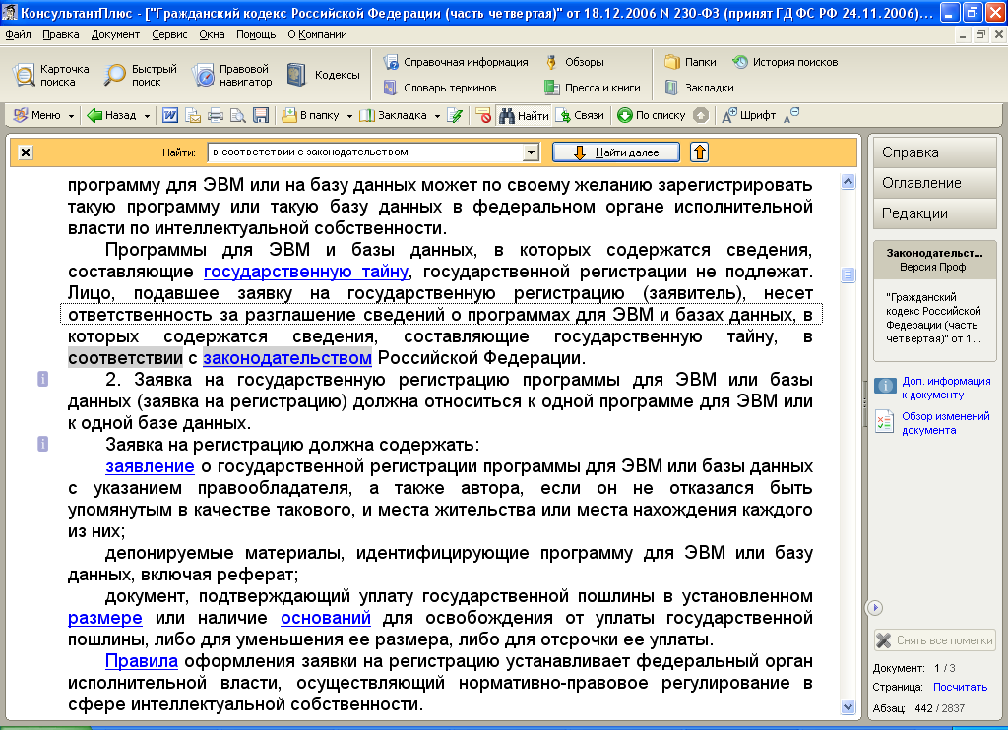Click the grey up-arrow list icon
This screenshot has width=1008, height=730.
click(x=701, y=115)
